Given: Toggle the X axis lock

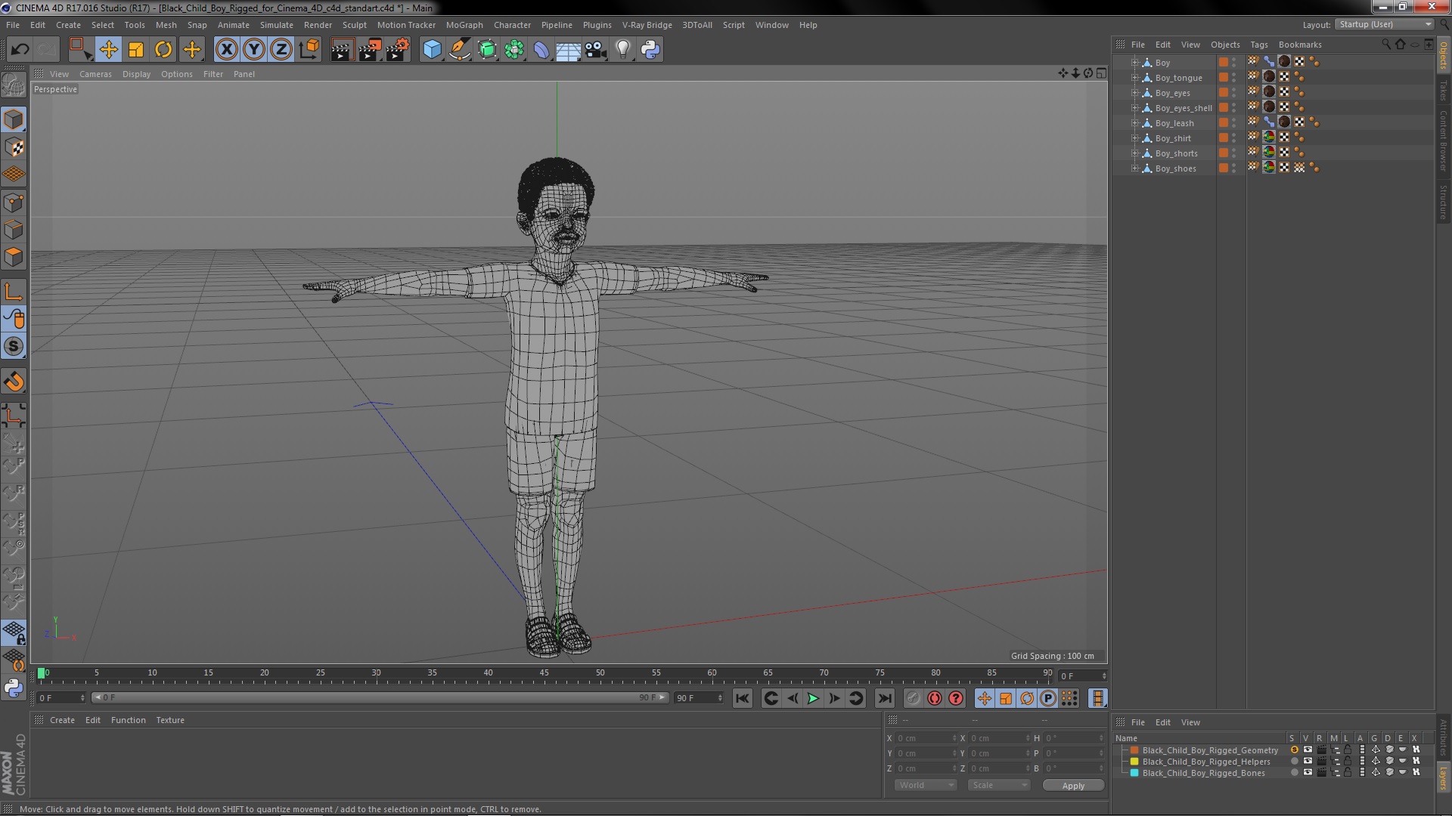Looking at the screenshot, I should tap(226, 50).
